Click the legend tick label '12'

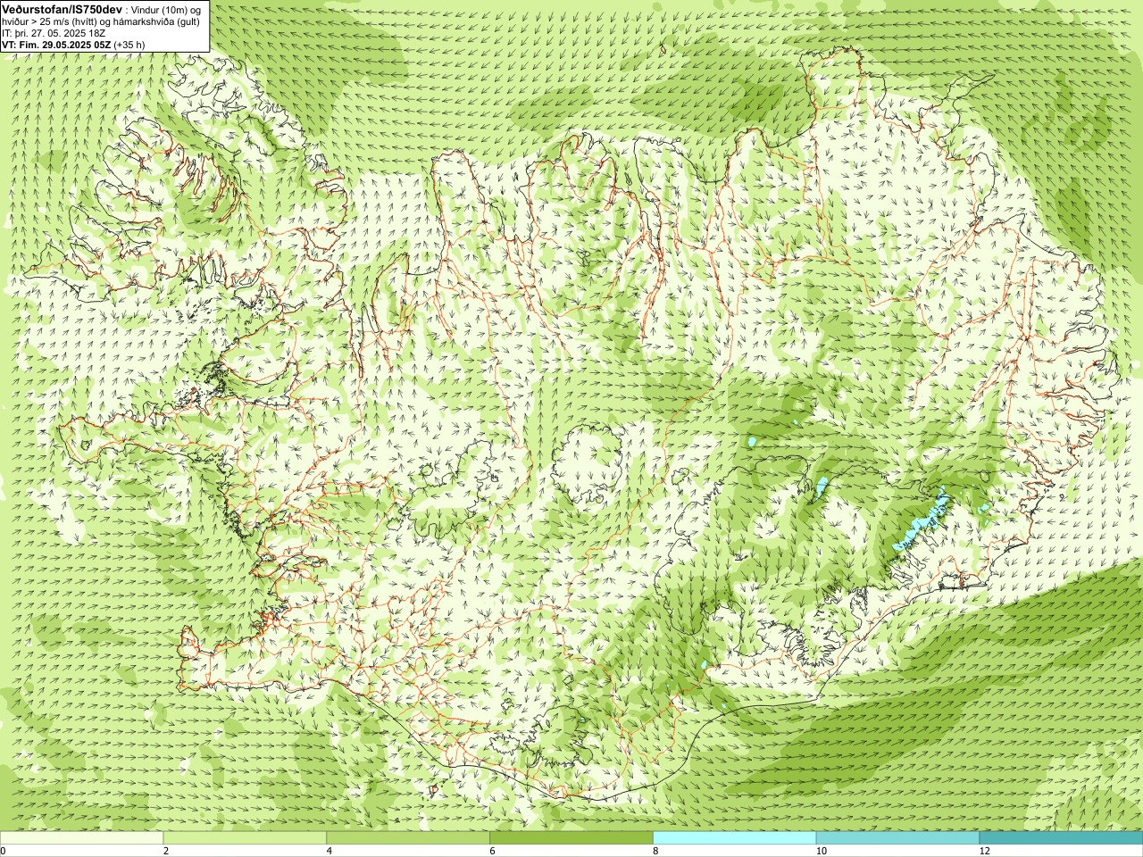985,852
